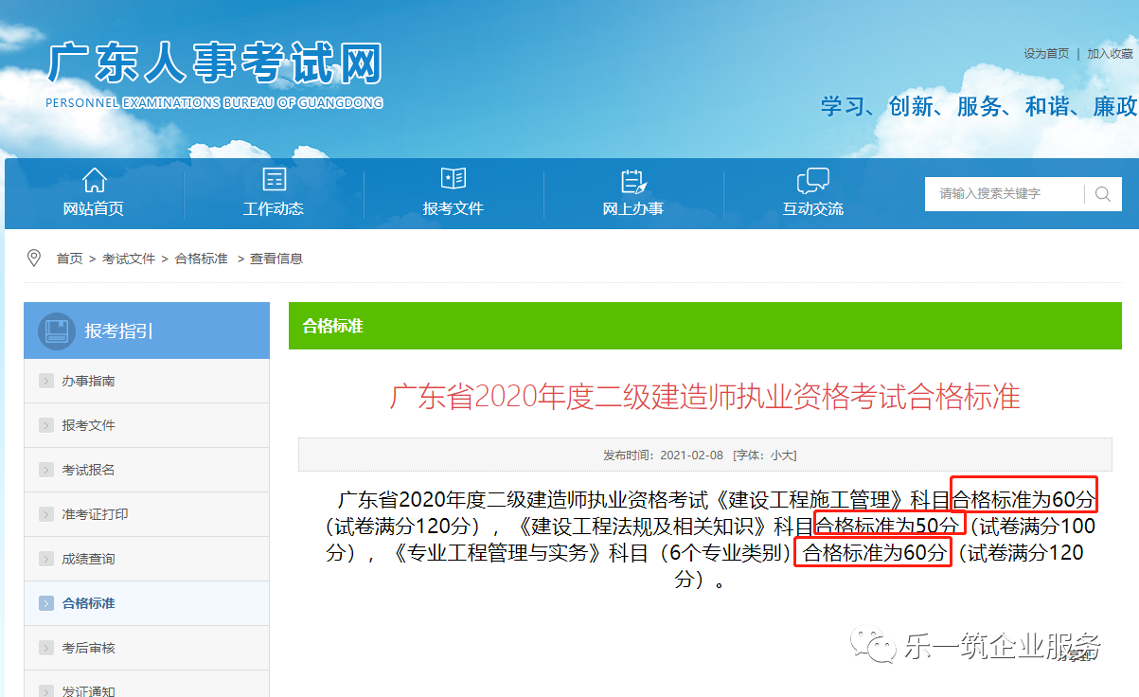Screen dimensions: 1139x697
Task: Click the 工作动态 list icon
Action: (274, 180)
